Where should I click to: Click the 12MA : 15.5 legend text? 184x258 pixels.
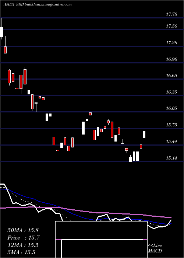[x=23, y=245]
